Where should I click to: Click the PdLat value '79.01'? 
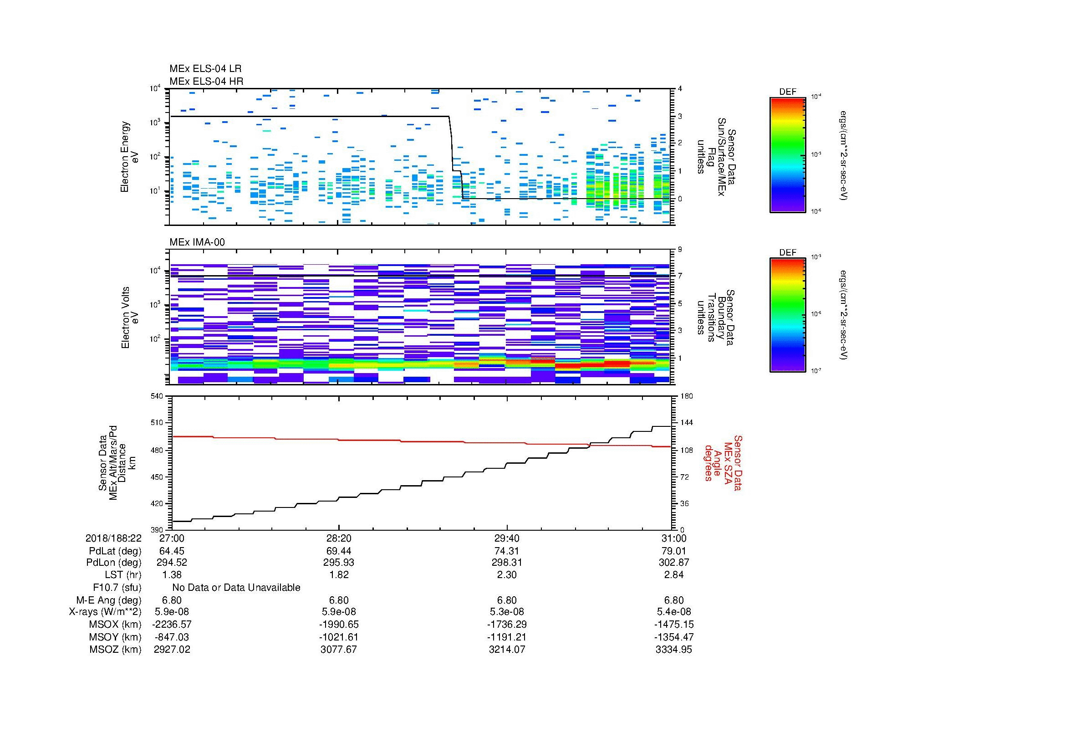[x=674, y=551]
